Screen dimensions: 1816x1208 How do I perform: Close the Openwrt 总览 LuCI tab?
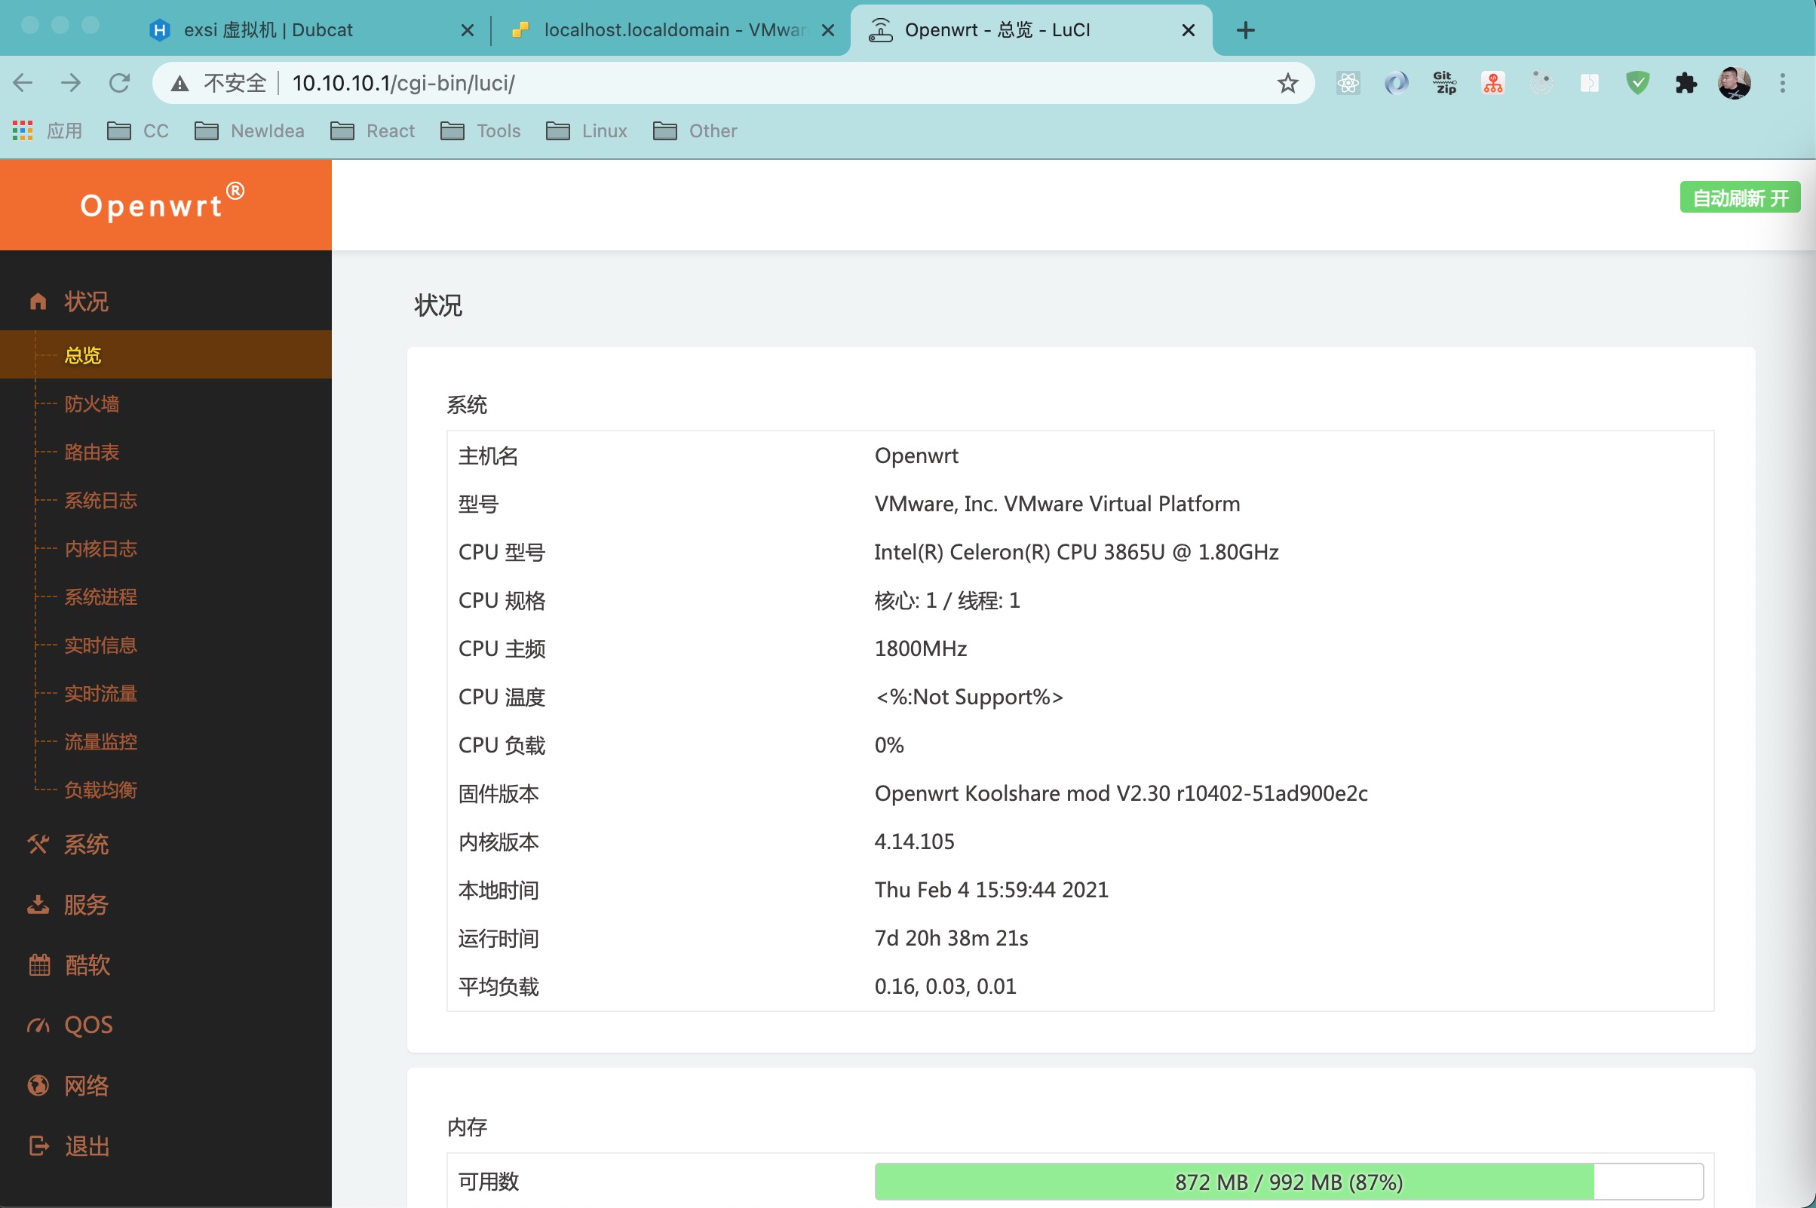(1188, 30)
